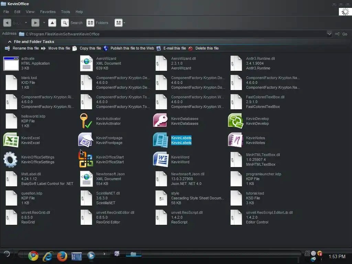Open Google Chrome from taskbar
Viewport: 352px width, 264px height.
33,256
